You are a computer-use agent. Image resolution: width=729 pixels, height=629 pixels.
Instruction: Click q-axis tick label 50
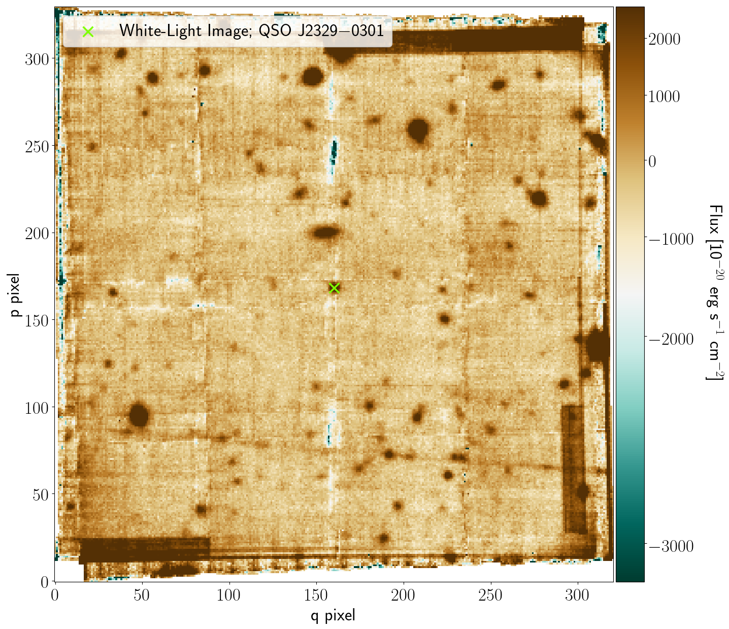tap(142, 595)
